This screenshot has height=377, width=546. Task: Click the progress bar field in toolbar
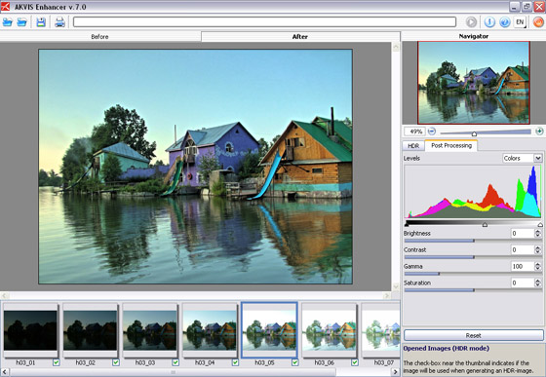click(264, 22)
